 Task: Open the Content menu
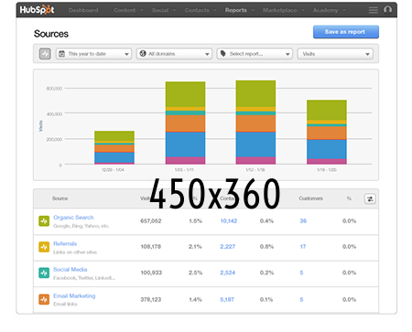coord(128,10)
